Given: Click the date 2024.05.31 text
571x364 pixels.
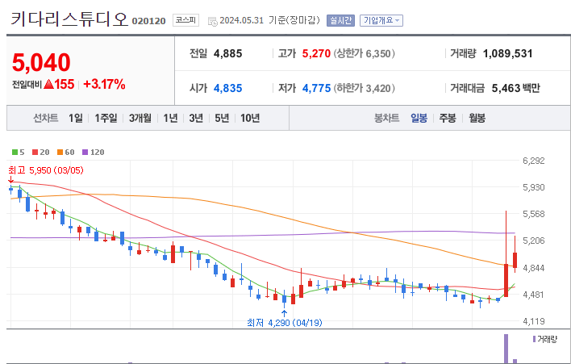Looking at the screenshot, I should click(241, 20).
